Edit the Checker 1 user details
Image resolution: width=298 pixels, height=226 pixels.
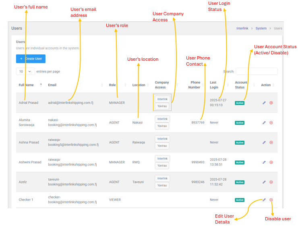[264, 200]
